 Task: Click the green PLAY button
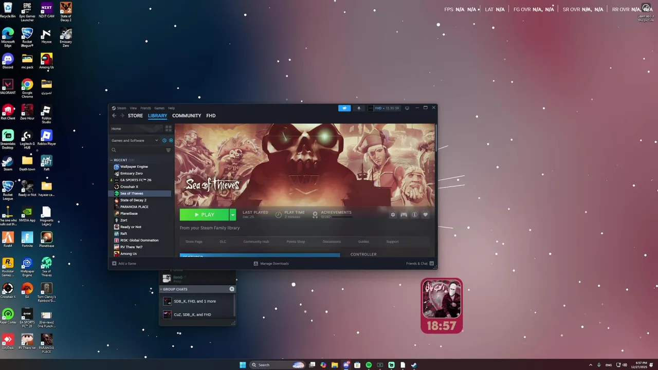coord(204,215)
